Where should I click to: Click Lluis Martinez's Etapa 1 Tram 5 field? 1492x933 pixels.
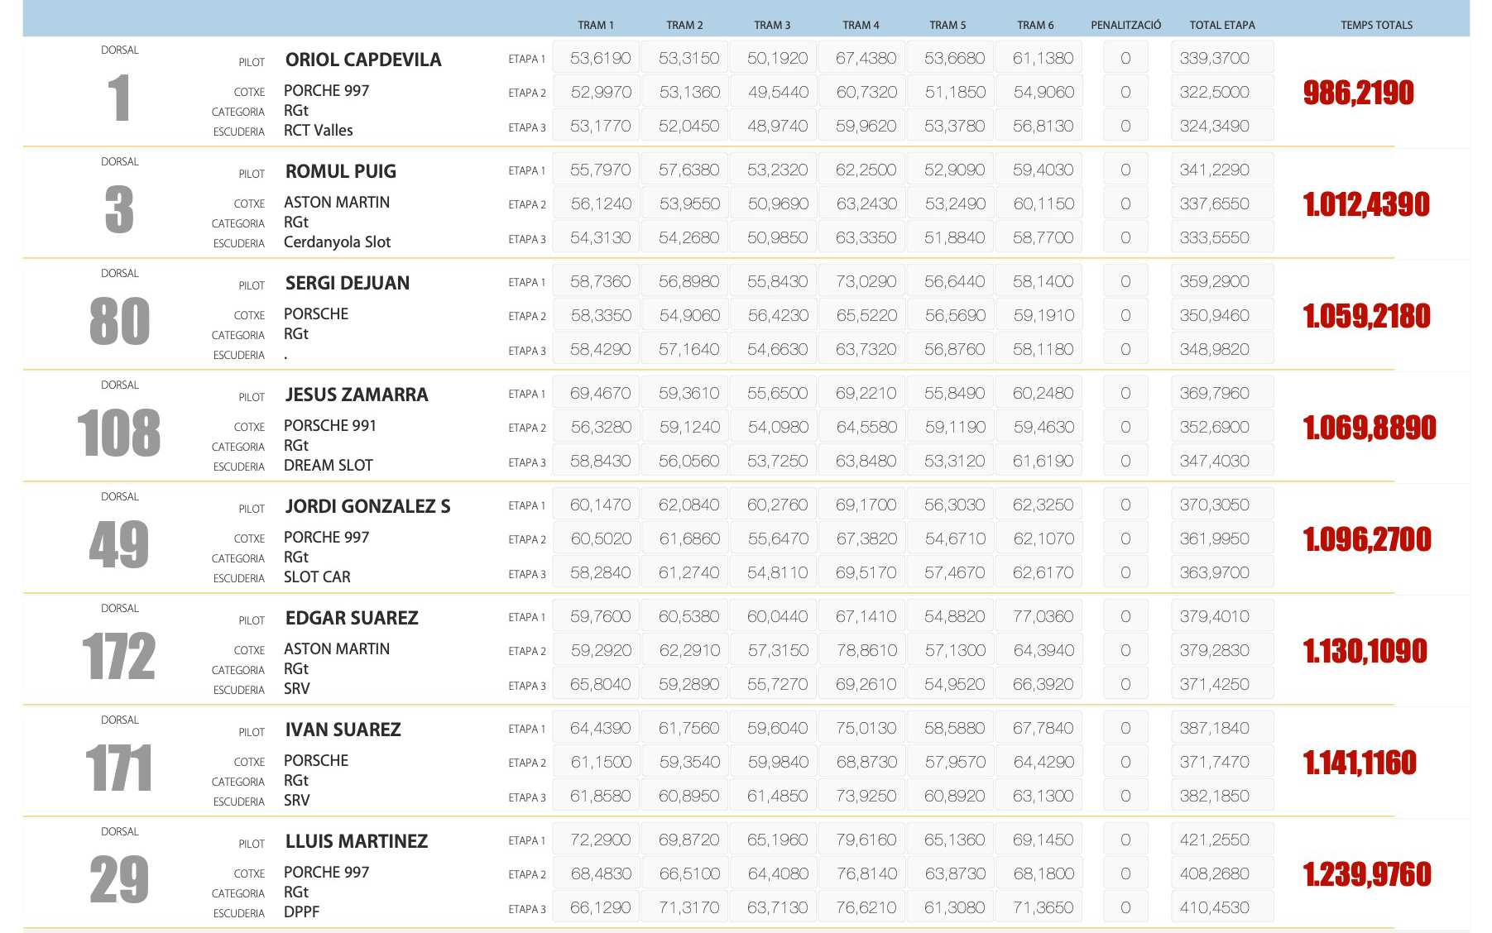954,840
